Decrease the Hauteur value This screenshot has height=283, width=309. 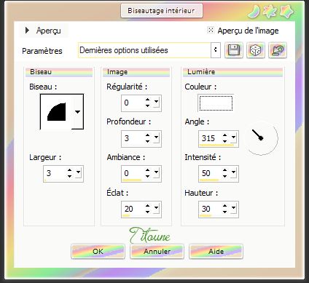[224, 212]
